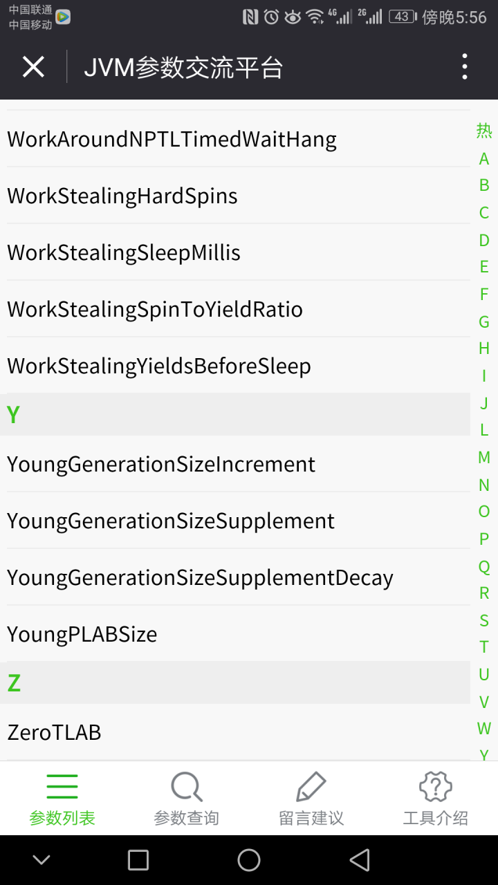Open 参数查询 search magnifier icon
The image size is (498, 885).
pos(187,786)
